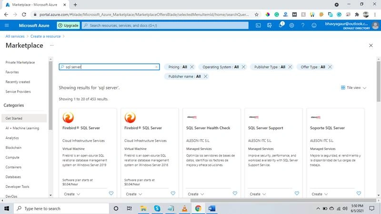Screen dimensions: 381x214
Task: Click the sidebar vertical scrollbar thumb
Action: (50, 96)
